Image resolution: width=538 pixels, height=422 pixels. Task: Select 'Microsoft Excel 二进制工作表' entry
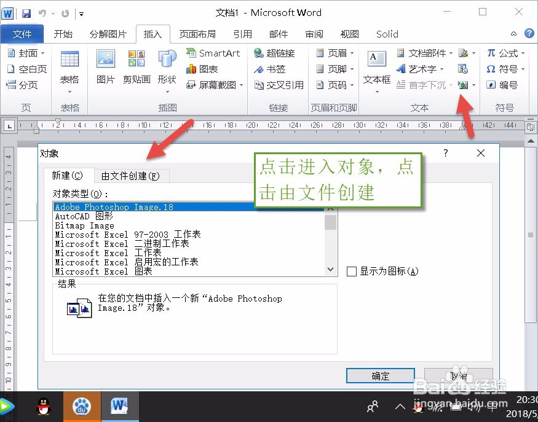[189, 244]
